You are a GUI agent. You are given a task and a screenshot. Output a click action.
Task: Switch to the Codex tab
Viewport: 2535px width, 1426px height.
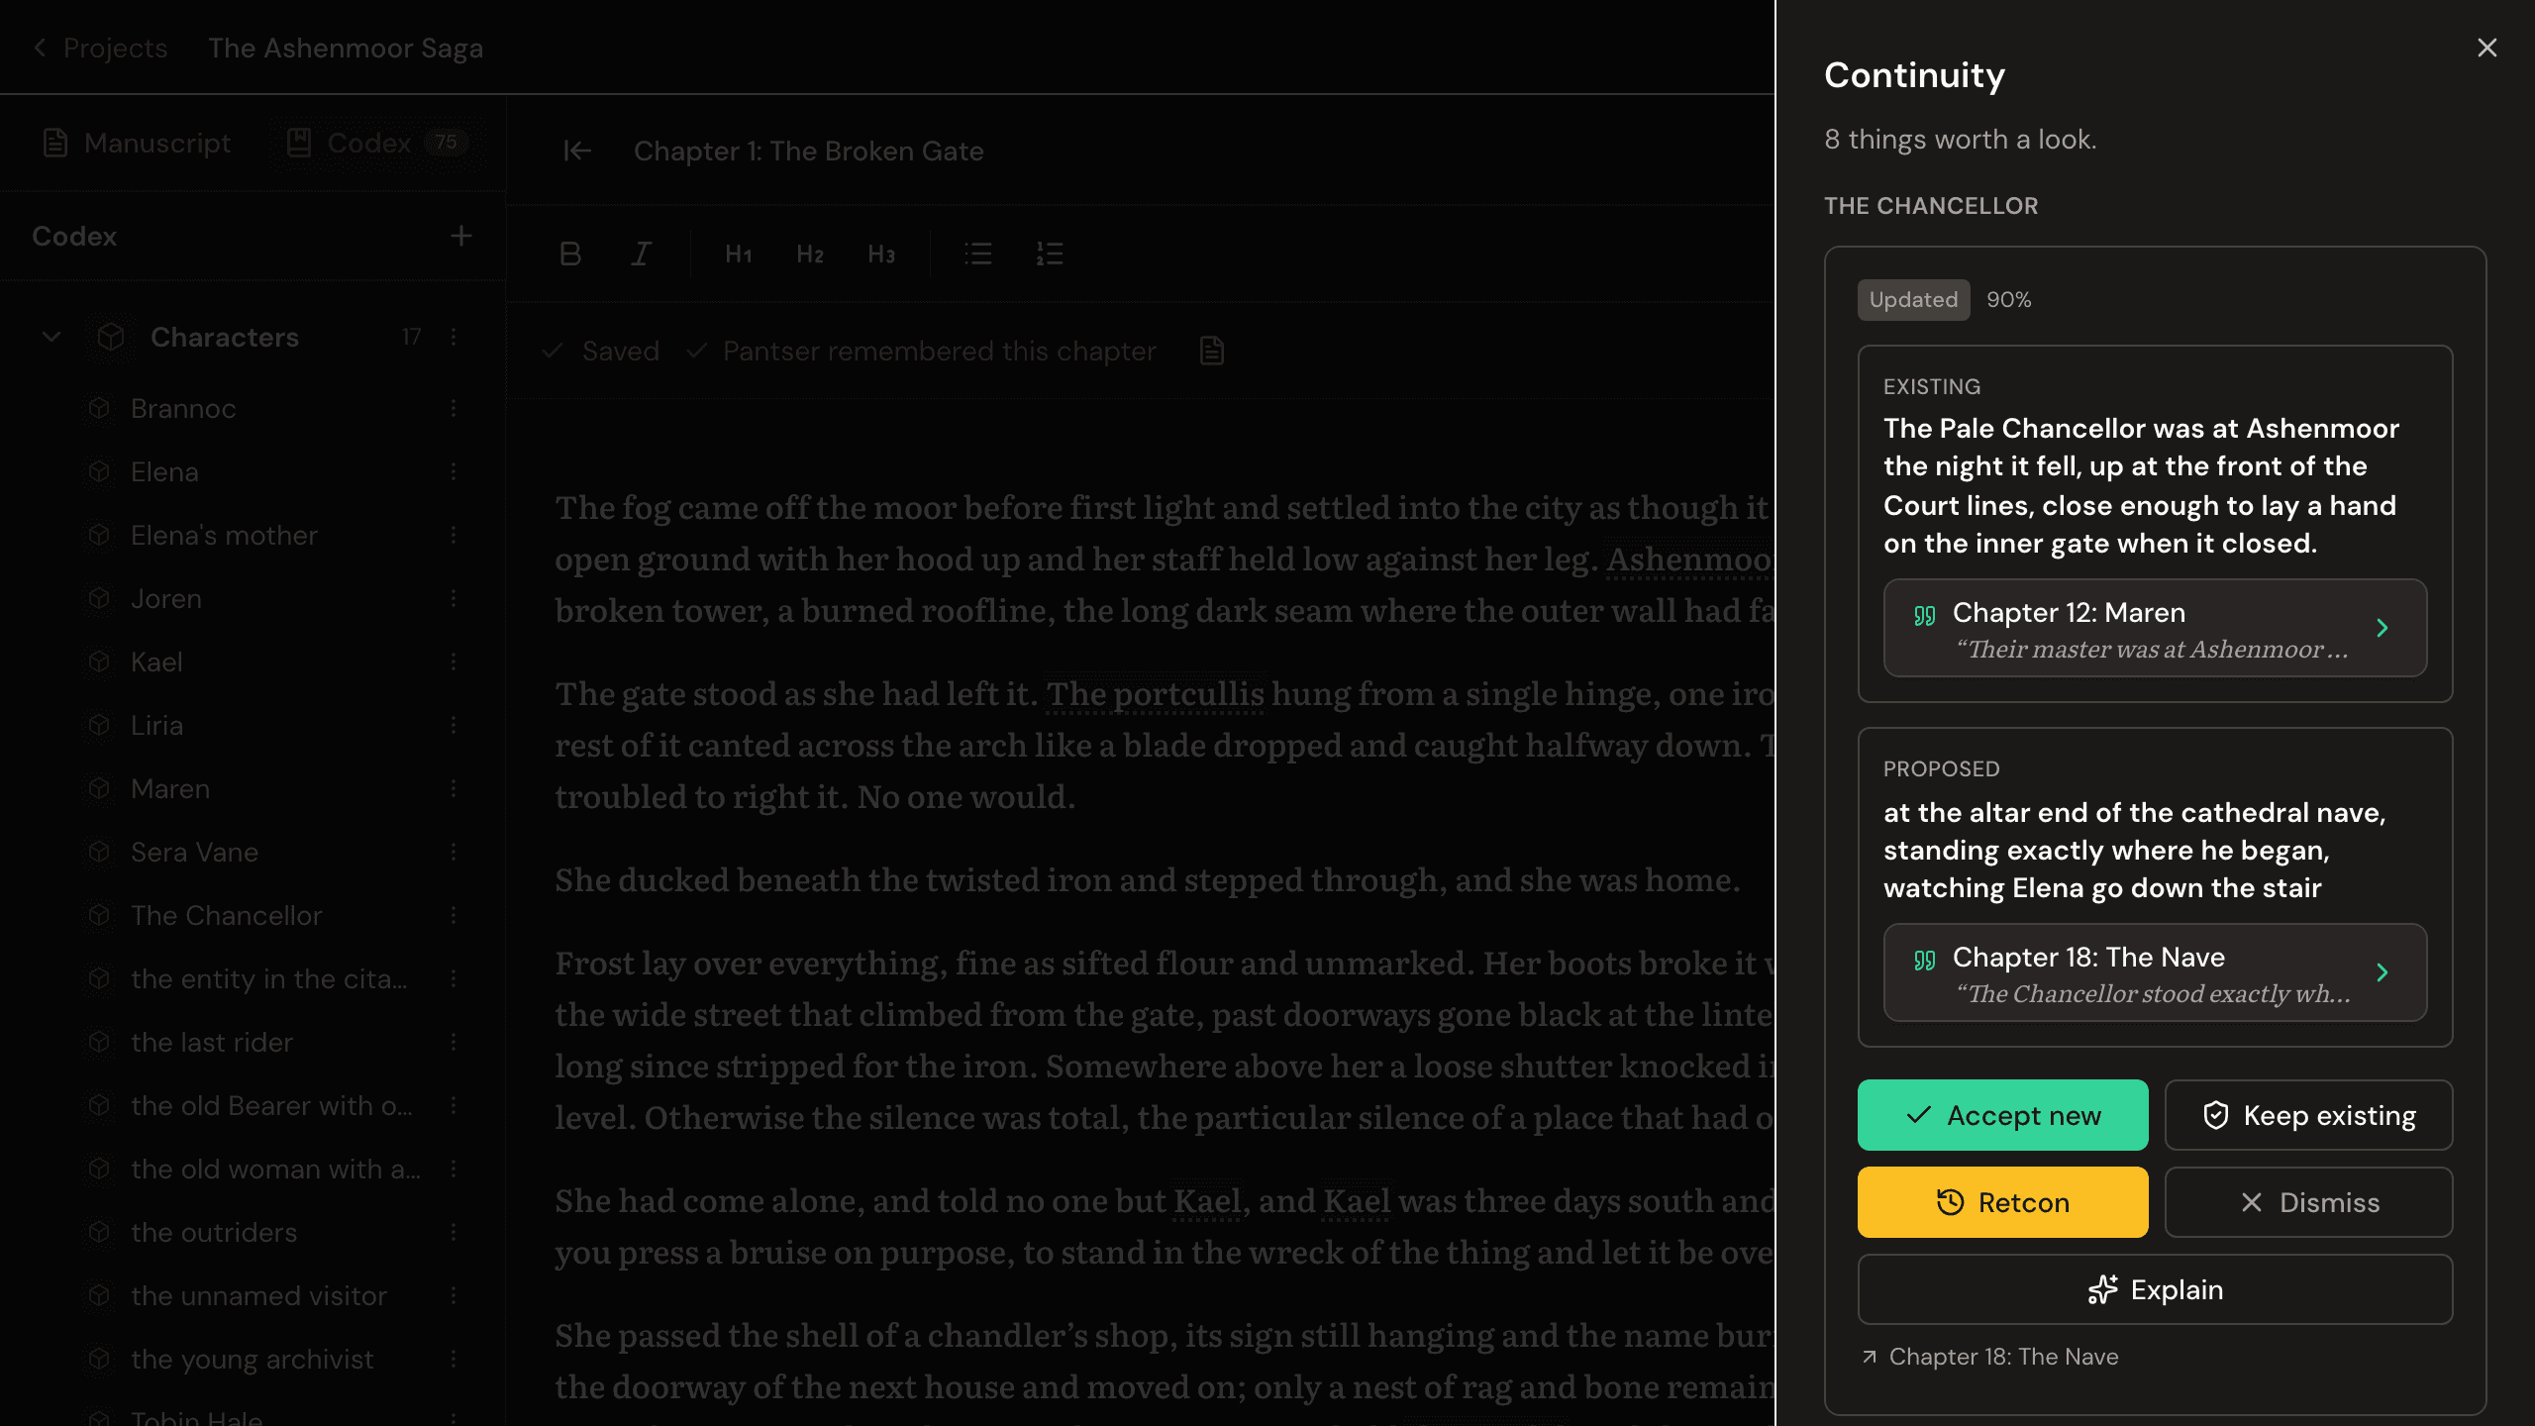click(x=376, y=143)
